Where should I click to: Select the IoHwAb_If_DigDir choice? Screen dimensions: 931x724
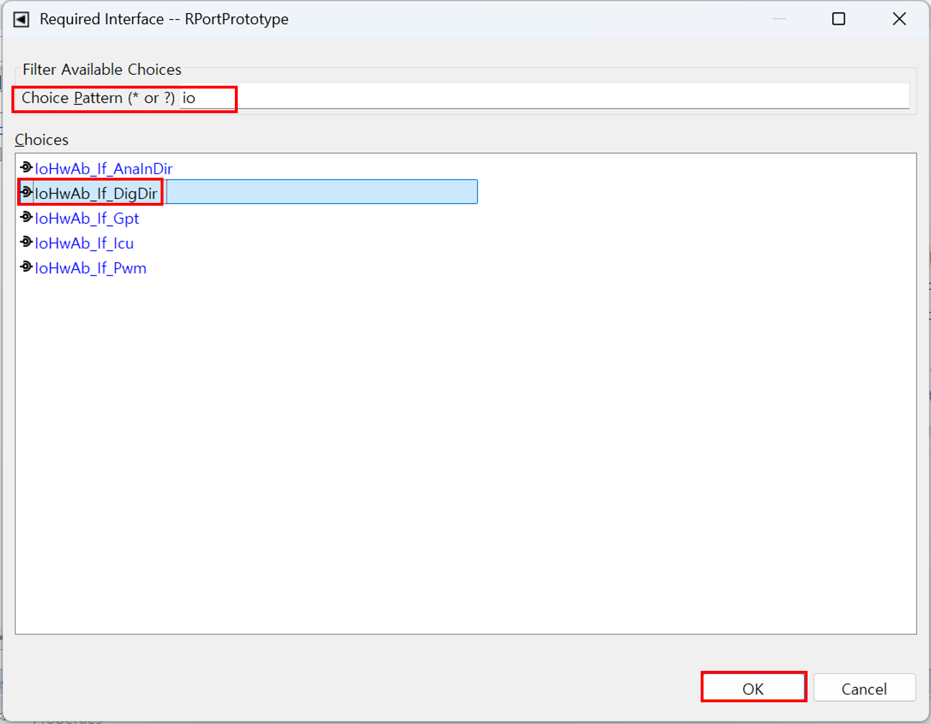coord(95,194)
